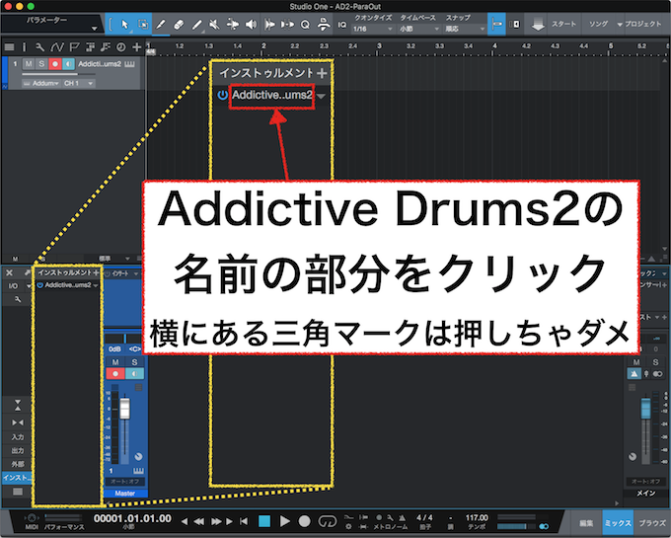Open the スナップ 順応 dropdown
The width and height of the screenshot is (671, 538).
[x=465, y=29]
